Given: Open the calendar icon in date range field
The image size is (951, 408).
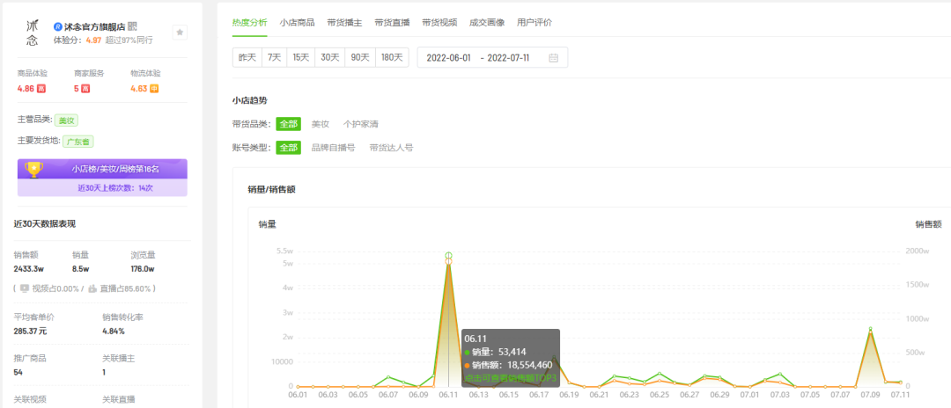Looking at the screenshot, I should coord(553,58).
